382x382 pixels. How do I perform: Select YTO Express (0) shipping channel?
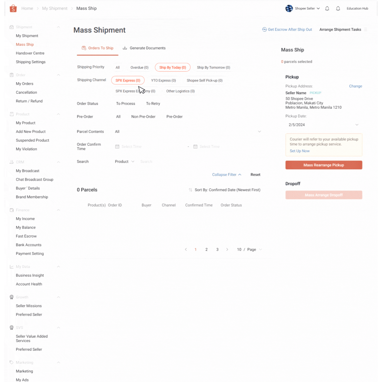pyautogui.click(x=163, y=80)
